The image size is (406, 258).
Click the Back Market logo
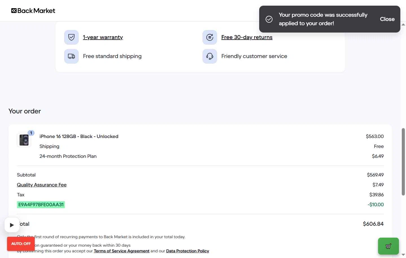pyautogui.click(x=33, y=11)
